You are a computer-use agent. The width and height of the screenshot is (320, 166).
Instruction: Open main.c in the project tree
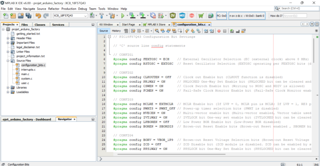pyautogui.click(x=25, y=74)
